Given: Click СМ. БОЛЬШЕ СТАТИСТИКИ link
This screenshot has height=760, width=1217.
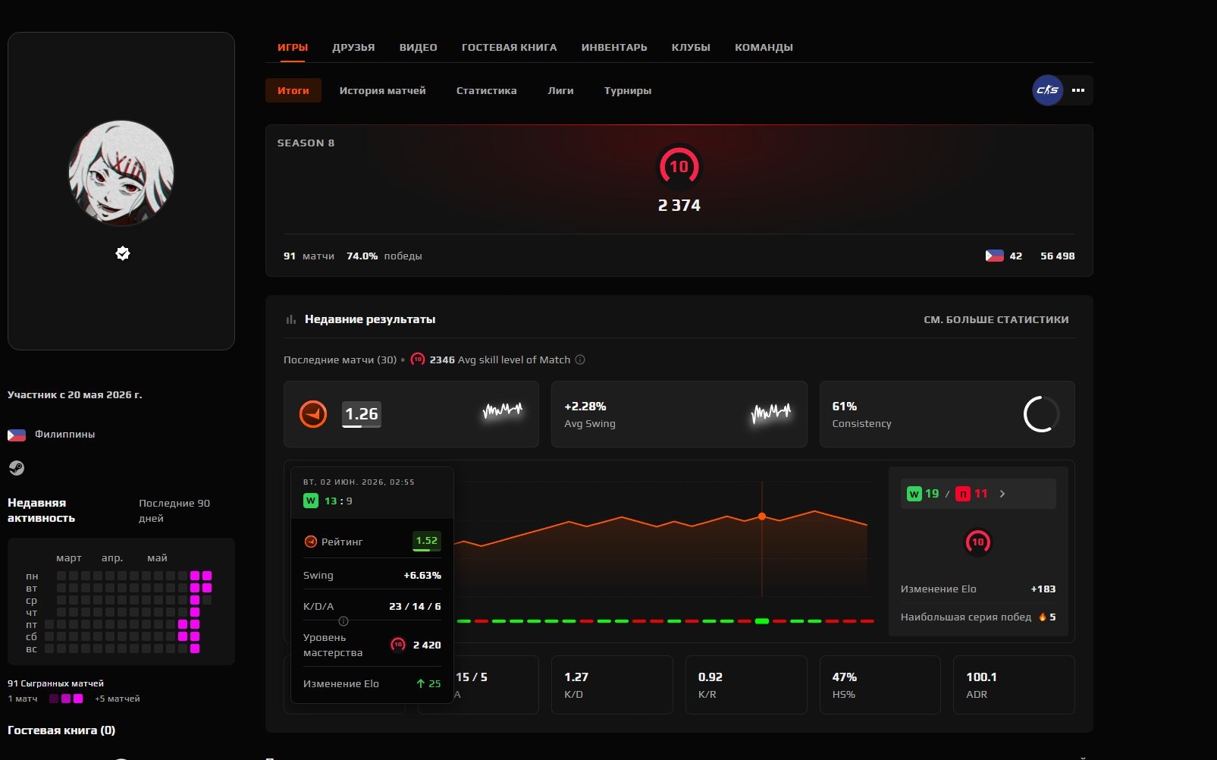Looking at the screenshot, I should point(996,319).
